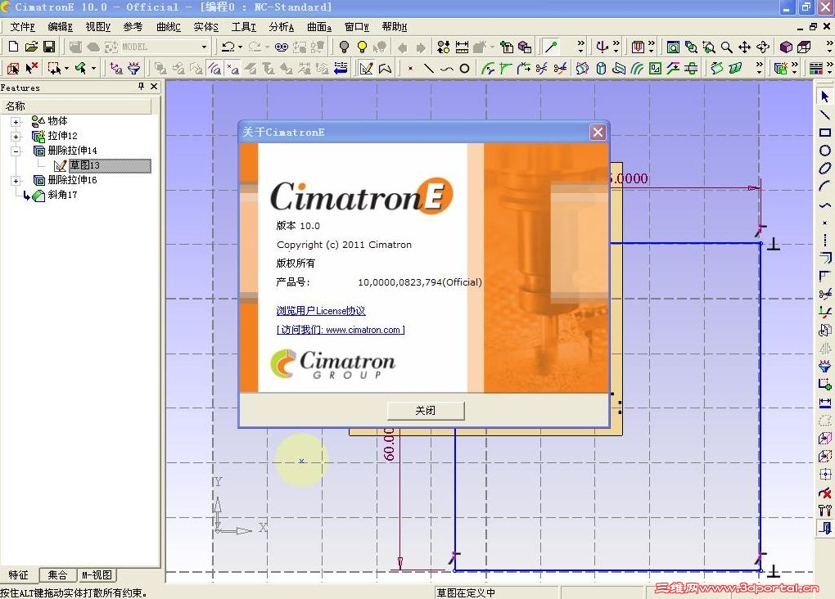Click the yellow light bulb show icon
Image resolution: width=835 pixels, height=599 pixels.
(x=362, y=47)
